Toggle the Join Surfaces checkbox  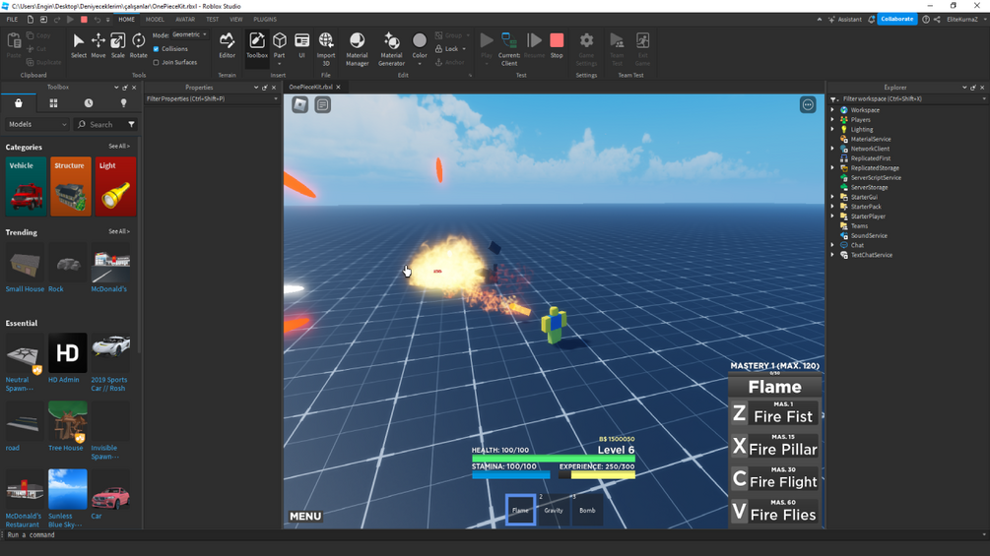156,62
